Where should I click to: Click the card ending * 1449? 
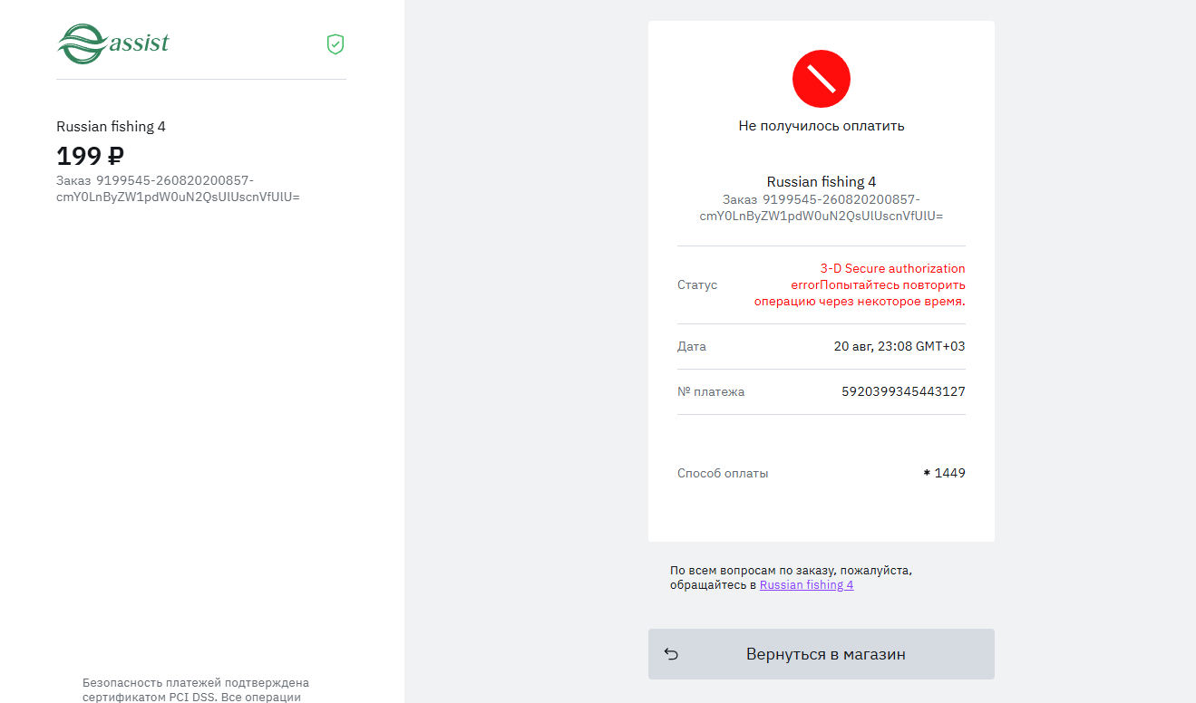click(x=944, y=473)
